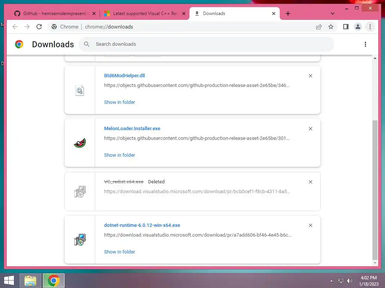Show hidden system tray icons

click(331, 280)
